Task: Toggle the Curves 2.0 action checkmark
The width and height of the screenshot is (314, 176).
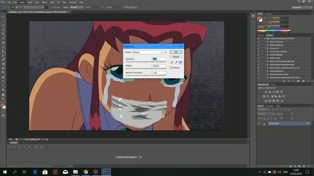Action: pos(259,48)
